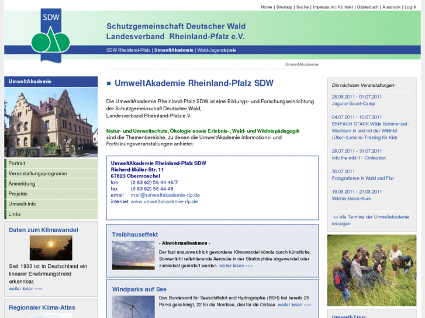Open the Wald-Jugendspiele section

coord(216,50)
